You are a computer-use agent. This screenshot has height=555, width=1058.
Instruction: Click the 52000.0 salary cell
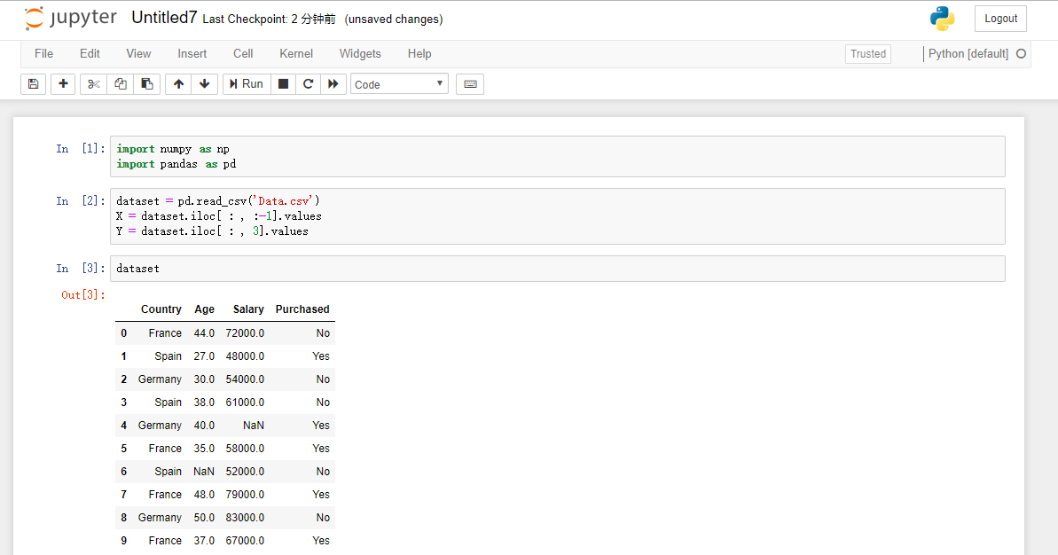tap(245, 472)
